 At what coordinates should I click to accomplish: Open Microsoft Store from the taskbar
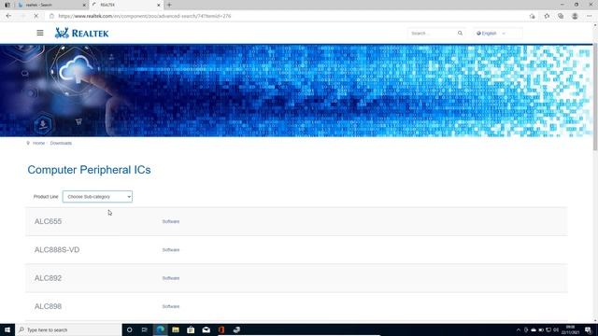coord(191,329)
